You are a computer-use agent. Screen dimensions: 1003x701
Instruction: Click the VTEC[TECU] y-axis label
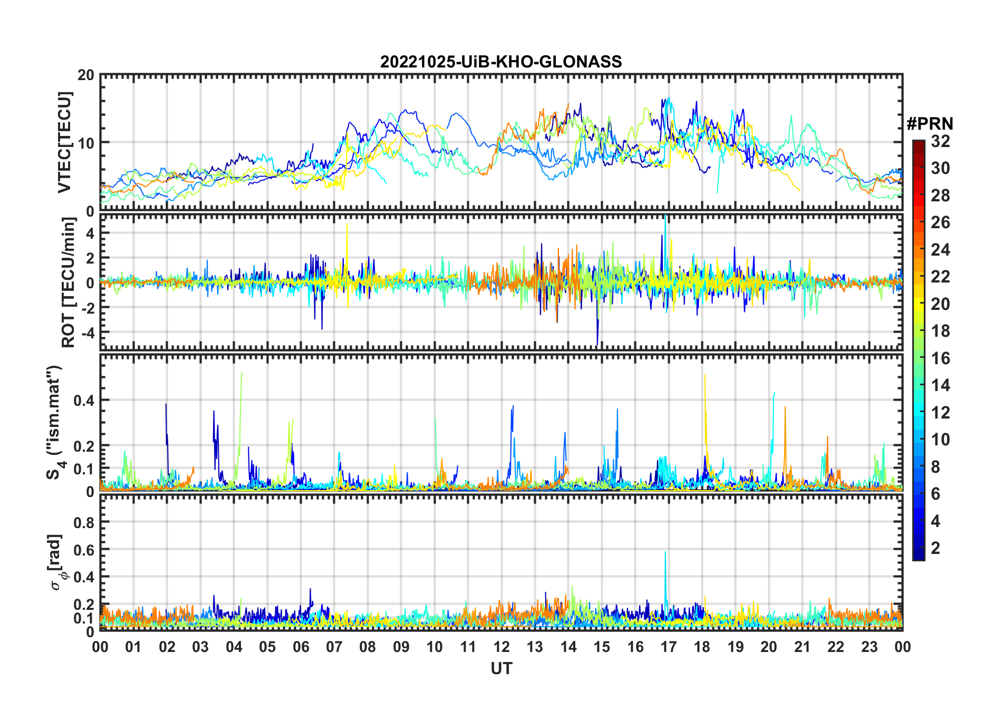[64, 142]
